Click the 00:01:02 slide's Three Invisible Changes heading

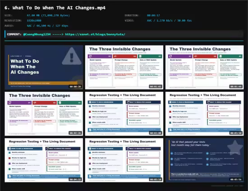tap(120, 49)
